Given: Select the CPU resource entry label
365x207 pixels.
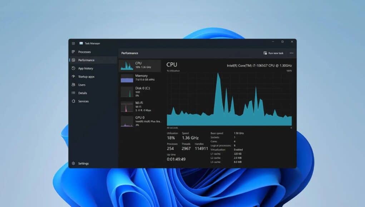Looking at the screenshot, I should coord(138,63).
